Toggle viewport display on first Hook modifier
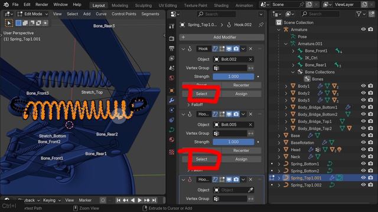Viewport: 378px width, 212px height. pyautogui.click(x=229, y=49)
